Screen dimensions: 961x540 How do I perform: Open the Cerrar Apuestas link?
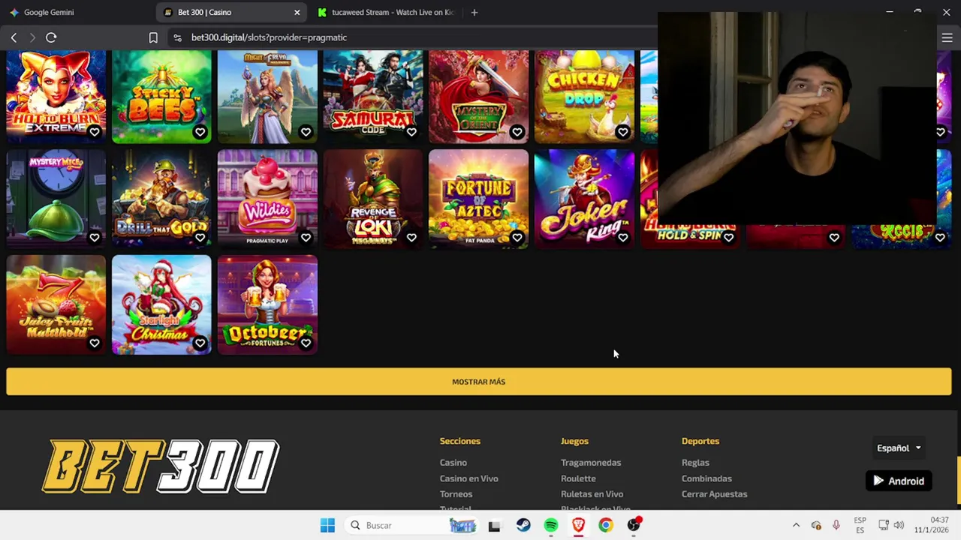[x=715, y=494]
